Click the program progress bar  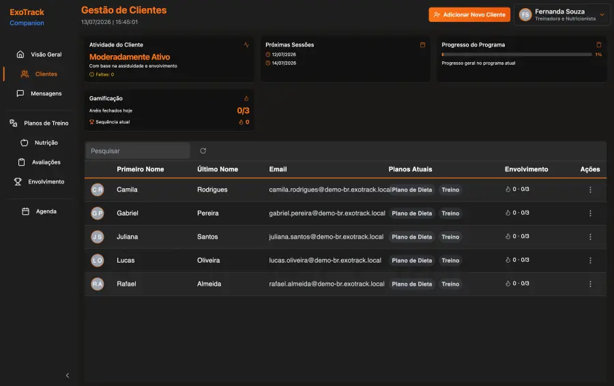[516, 55]
